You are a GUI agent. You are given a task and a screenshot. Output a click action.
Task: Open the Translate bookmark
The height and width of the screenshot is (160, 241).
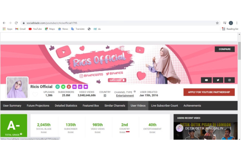78,29
